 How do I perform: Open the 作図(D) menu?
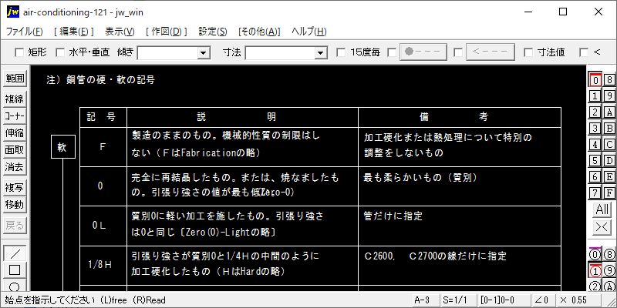166,32
